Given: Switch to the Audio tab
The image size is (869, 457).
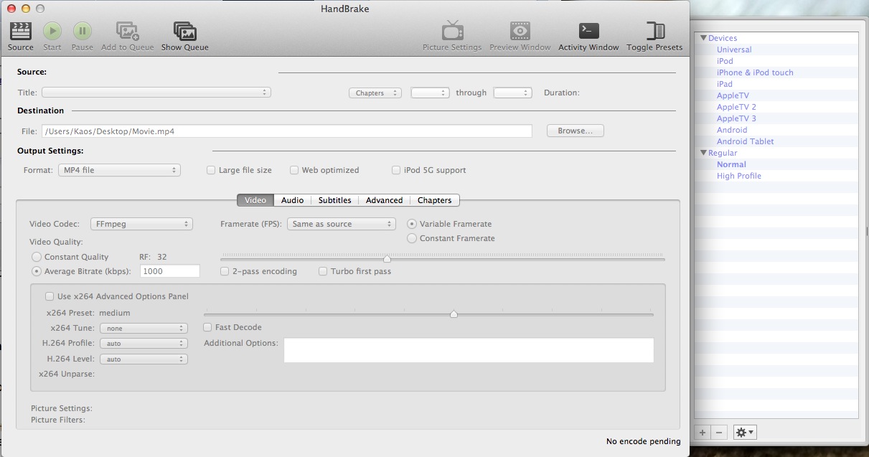Looking at the screenshot, I should [x=292, y=200].
